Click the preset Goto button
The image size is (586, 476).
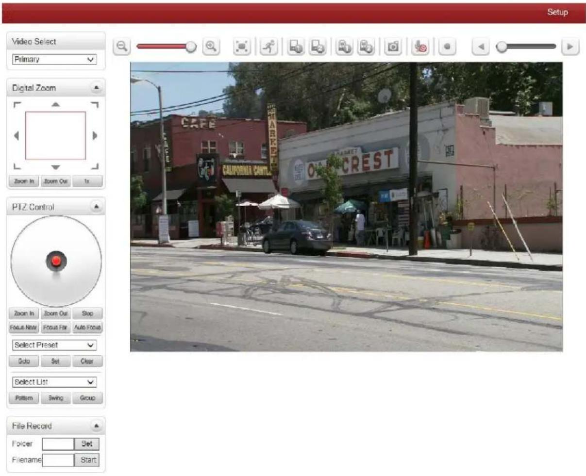coord(24,361)
